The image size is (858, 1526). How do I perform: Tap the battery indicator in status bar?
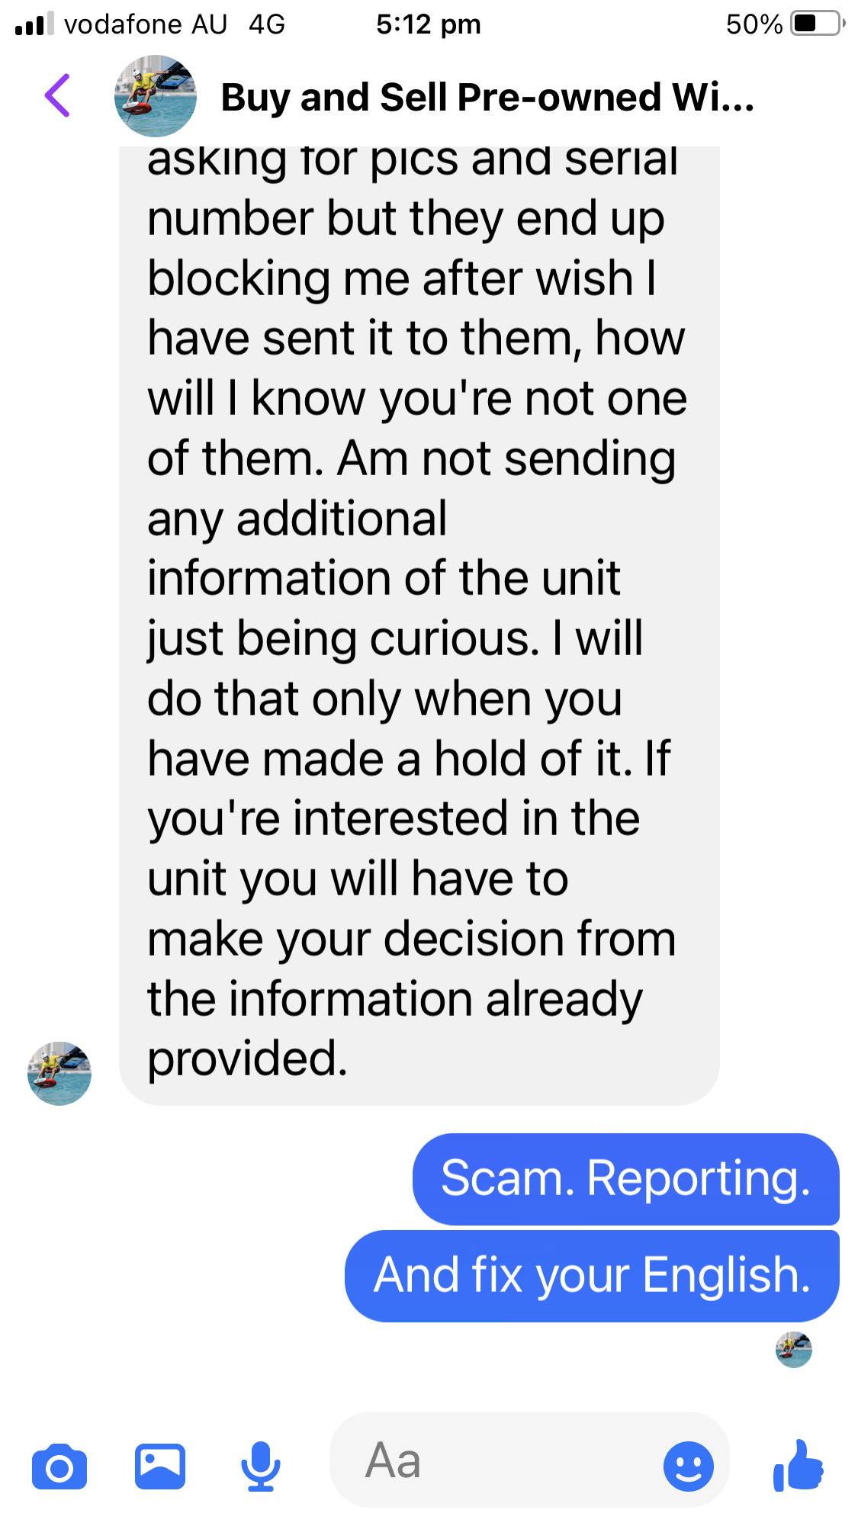tap(818, 24)
